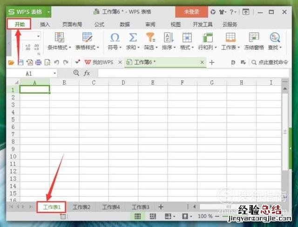Click the 排序 (Sort) A-Z icon
This screenshot has width=298, height=227.
tap(168, 38)
